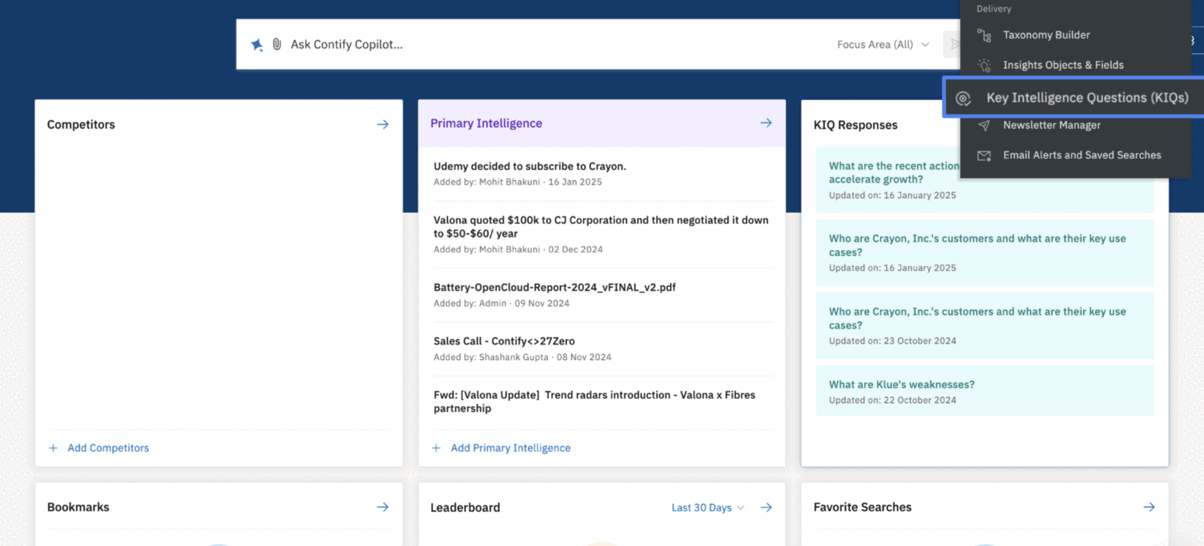The width and height of the screenshot is (1204, 546).
Task: Expand the Focus Area (All) dropdown
Action: point(882,44)
